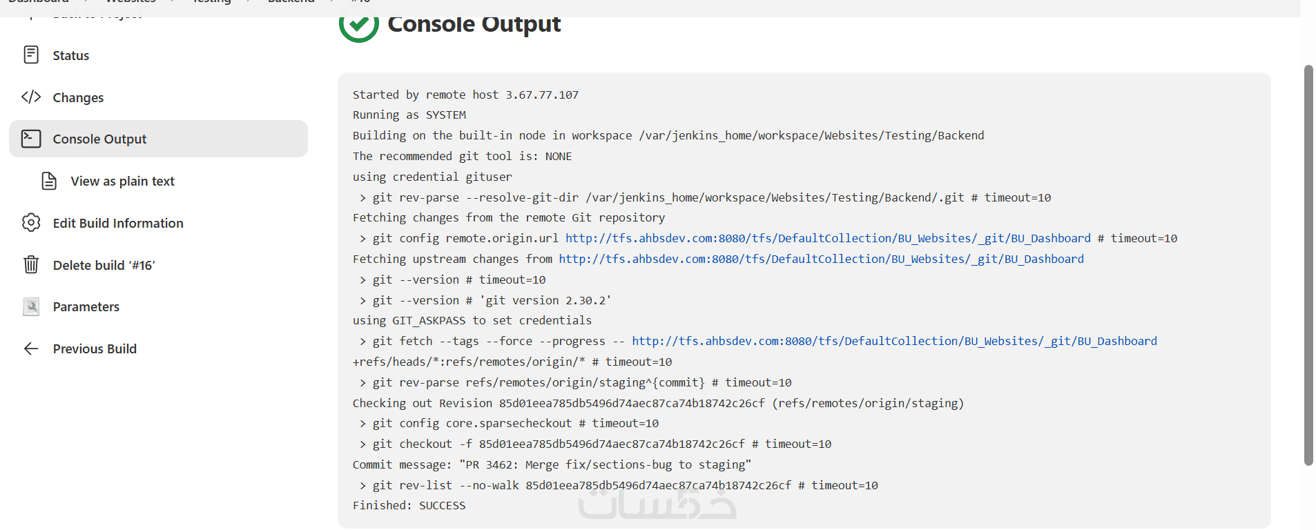
Task: Click the plain text file icon
Action: pos(49,181)
